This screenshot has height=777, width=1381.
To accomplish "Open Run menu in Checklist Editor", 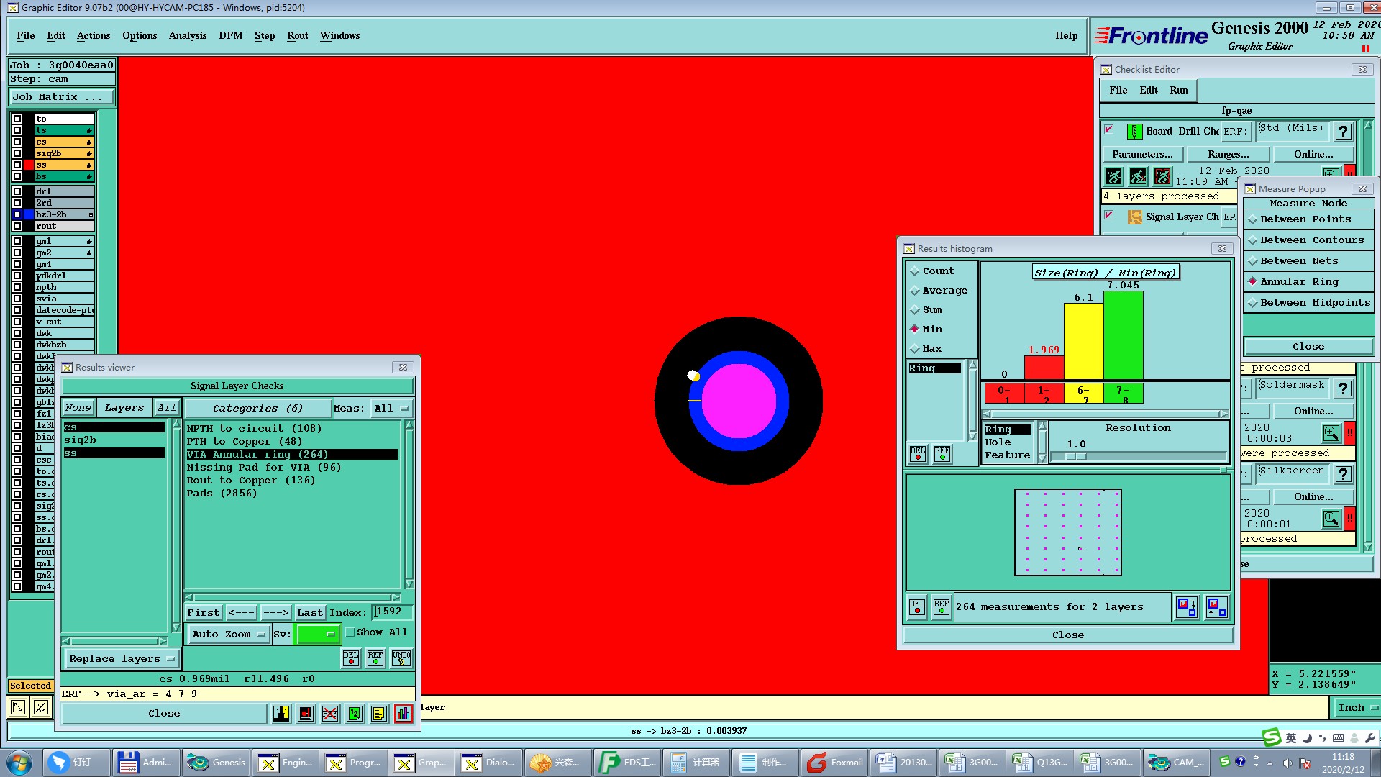I will [x=1179, y=91].
